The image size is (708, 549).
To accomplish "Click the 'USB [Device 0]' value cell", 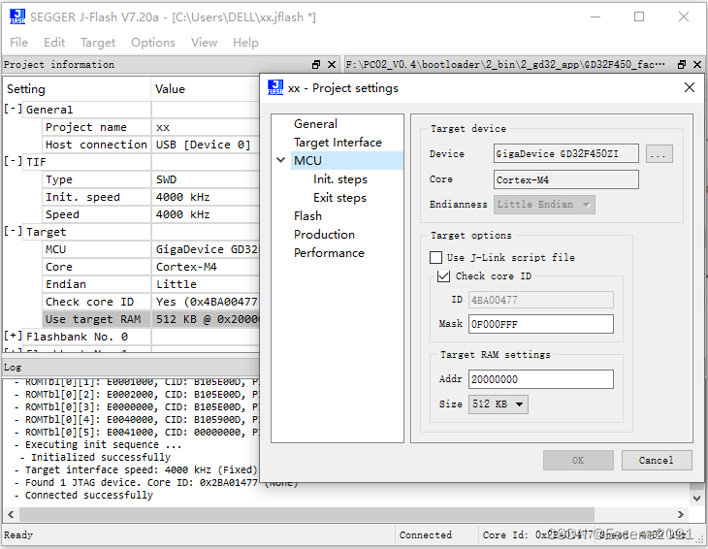I will coord(206,145).
